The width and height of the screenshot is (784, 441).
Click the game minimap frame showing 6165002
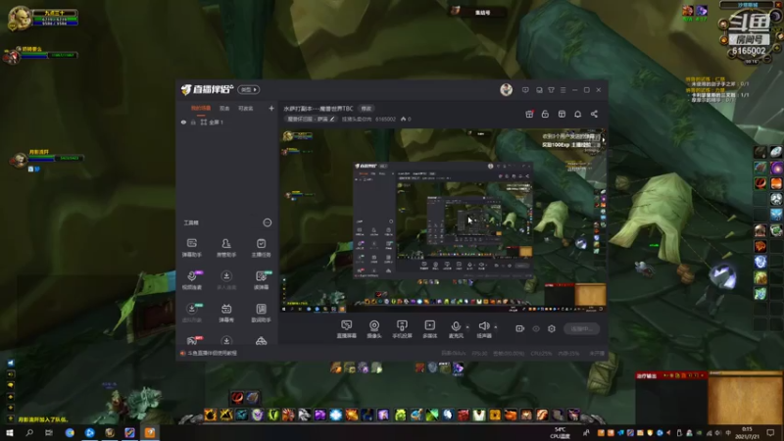(749, 34)
